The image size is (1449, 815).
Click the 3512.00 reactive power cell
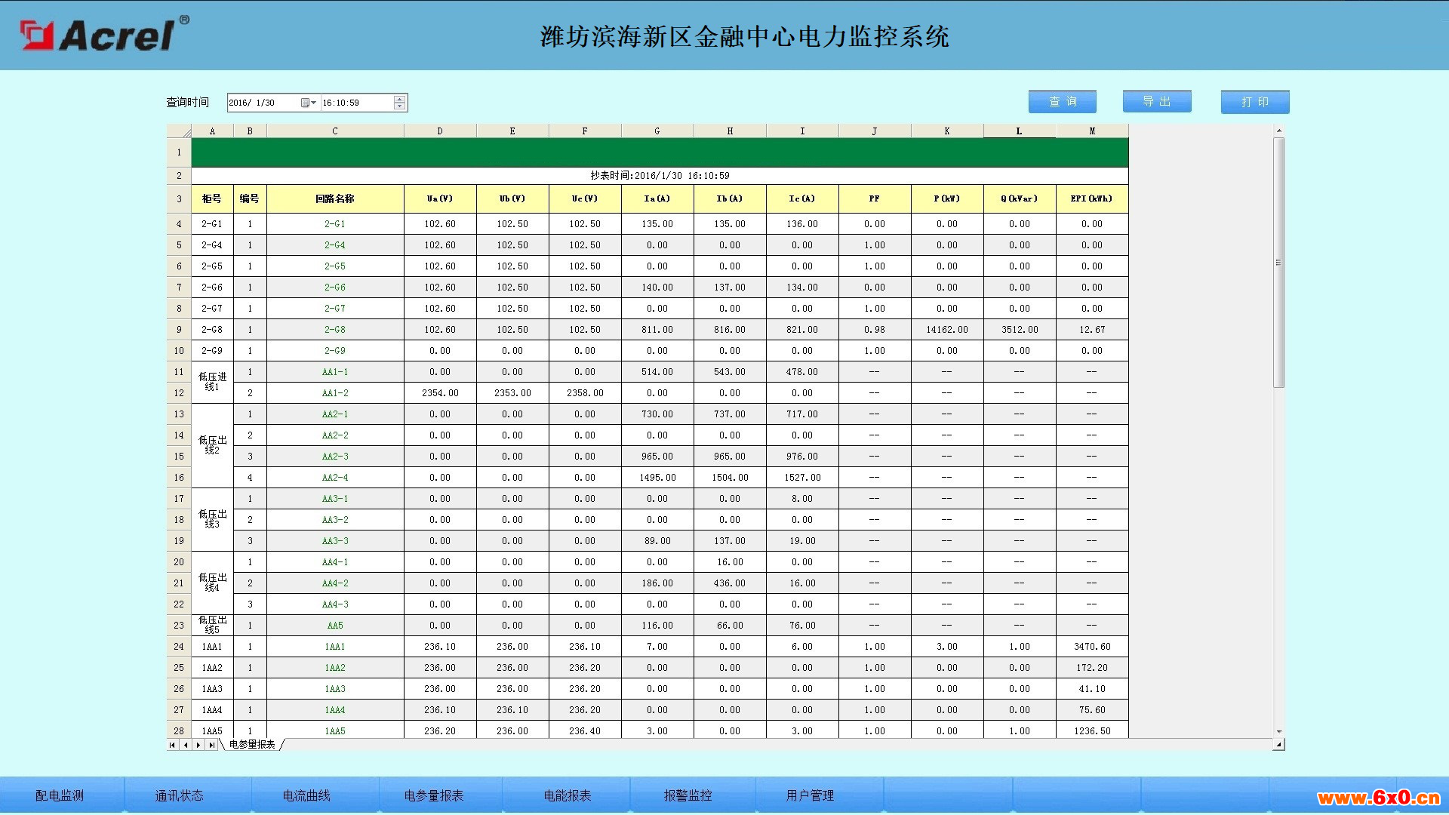pos(1020,330)
